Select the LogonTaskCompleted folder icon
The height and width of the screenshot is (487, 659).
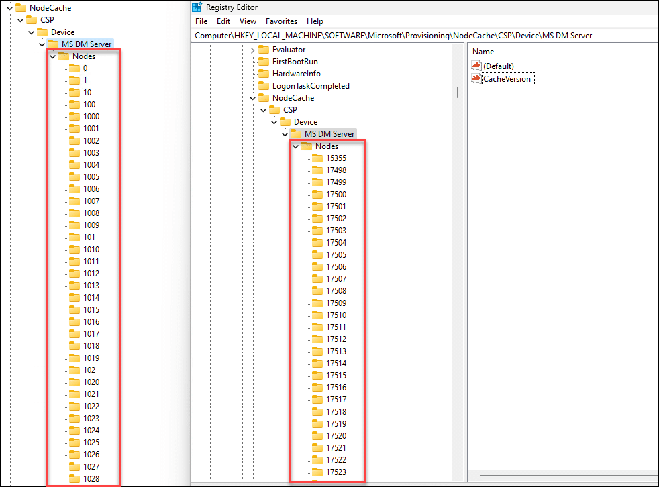pyautogui.click(x=264, y=86)
